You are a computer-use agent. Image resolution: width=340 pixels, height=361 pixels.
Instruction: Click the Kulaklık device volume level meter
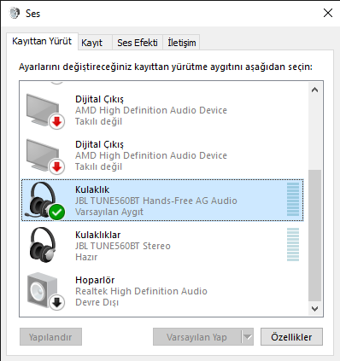(x=293, y=200)
